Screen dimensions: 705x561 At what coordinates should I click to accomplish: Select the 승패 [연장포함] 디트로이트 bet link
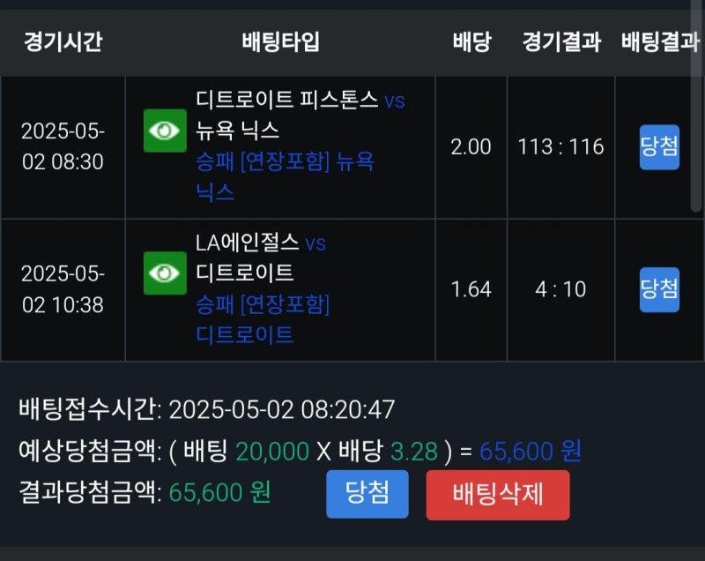click(x=263, y=319)
